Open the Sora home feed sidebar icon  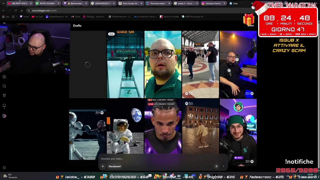pyautogui.click(x=4, y=77)
